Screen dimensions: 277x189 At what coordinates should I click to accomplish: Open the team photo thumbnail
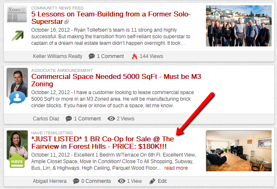coord(239,26)
